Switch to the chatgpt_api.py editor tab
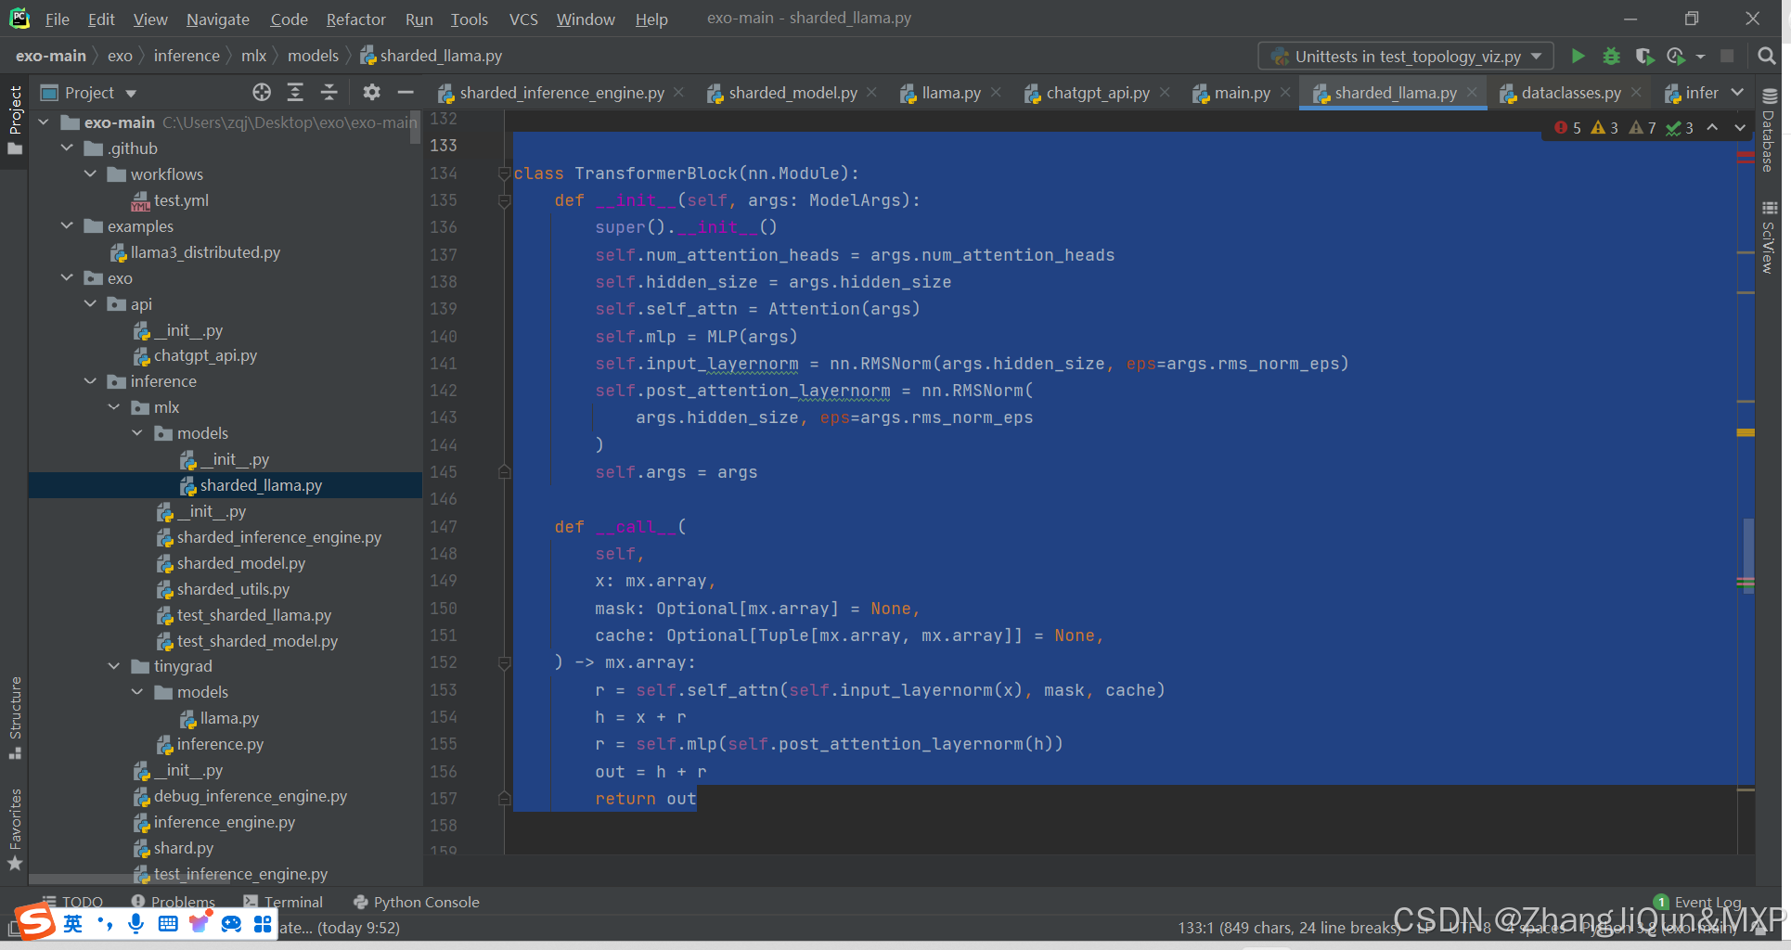This screenshot has width=1791, height=950. pos(1095,93)
